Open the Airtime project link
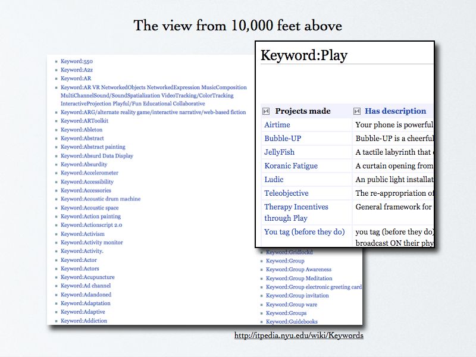 tap(277, 125)
